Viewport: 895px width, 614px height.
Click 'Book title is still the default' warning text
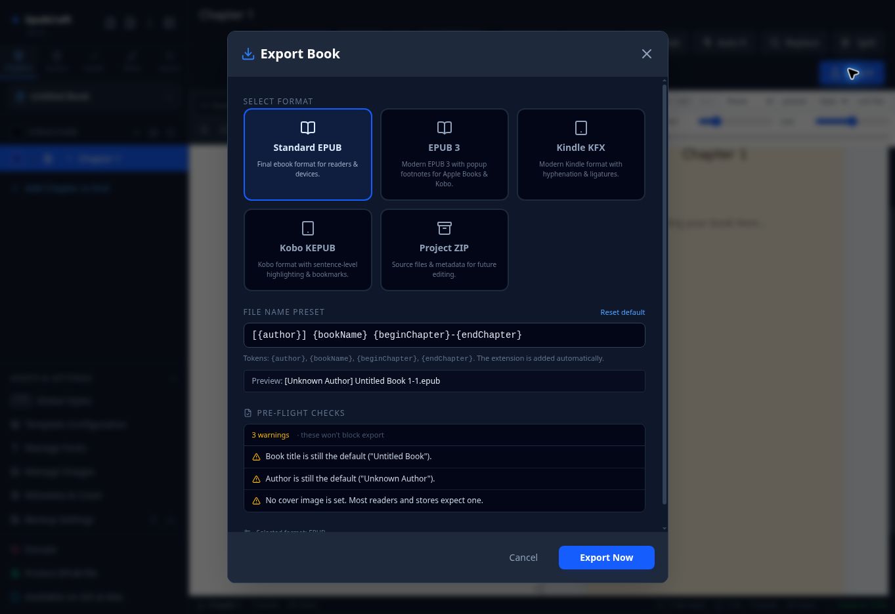tap(349, 457)
